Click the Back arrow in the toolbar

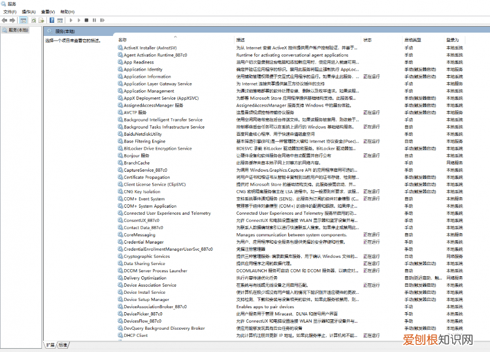pyautogui.click(x=4, y=20)
